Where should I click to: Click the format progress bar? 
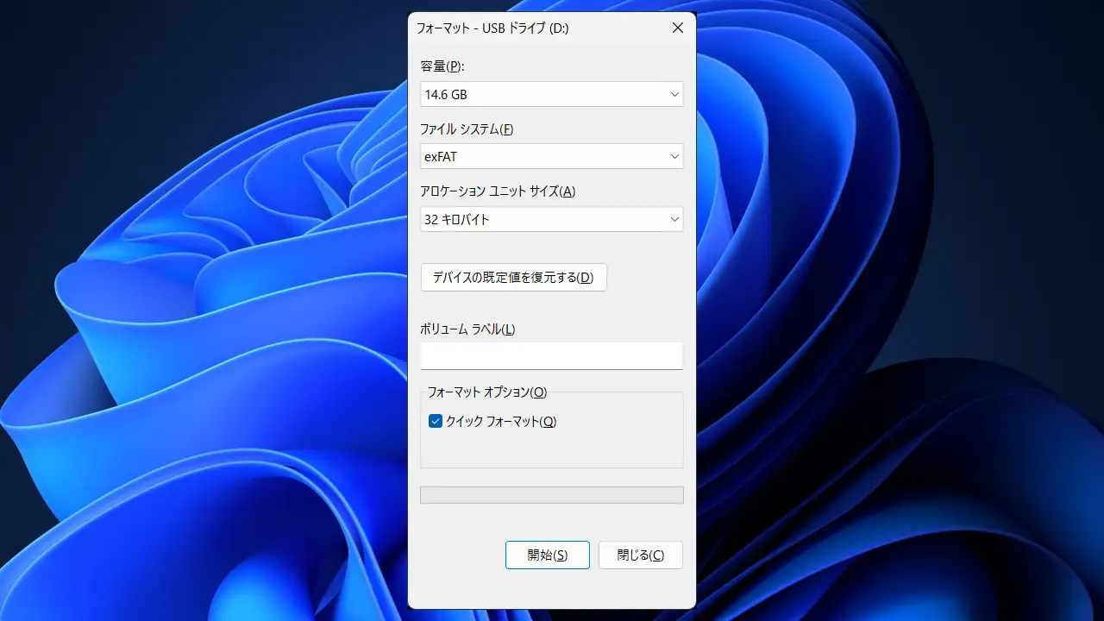click(551, 494)
